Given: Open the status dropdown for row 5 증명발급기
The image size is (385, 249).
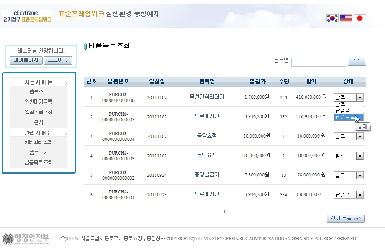Looking at the screenshot, I should (x=349, y=175).
